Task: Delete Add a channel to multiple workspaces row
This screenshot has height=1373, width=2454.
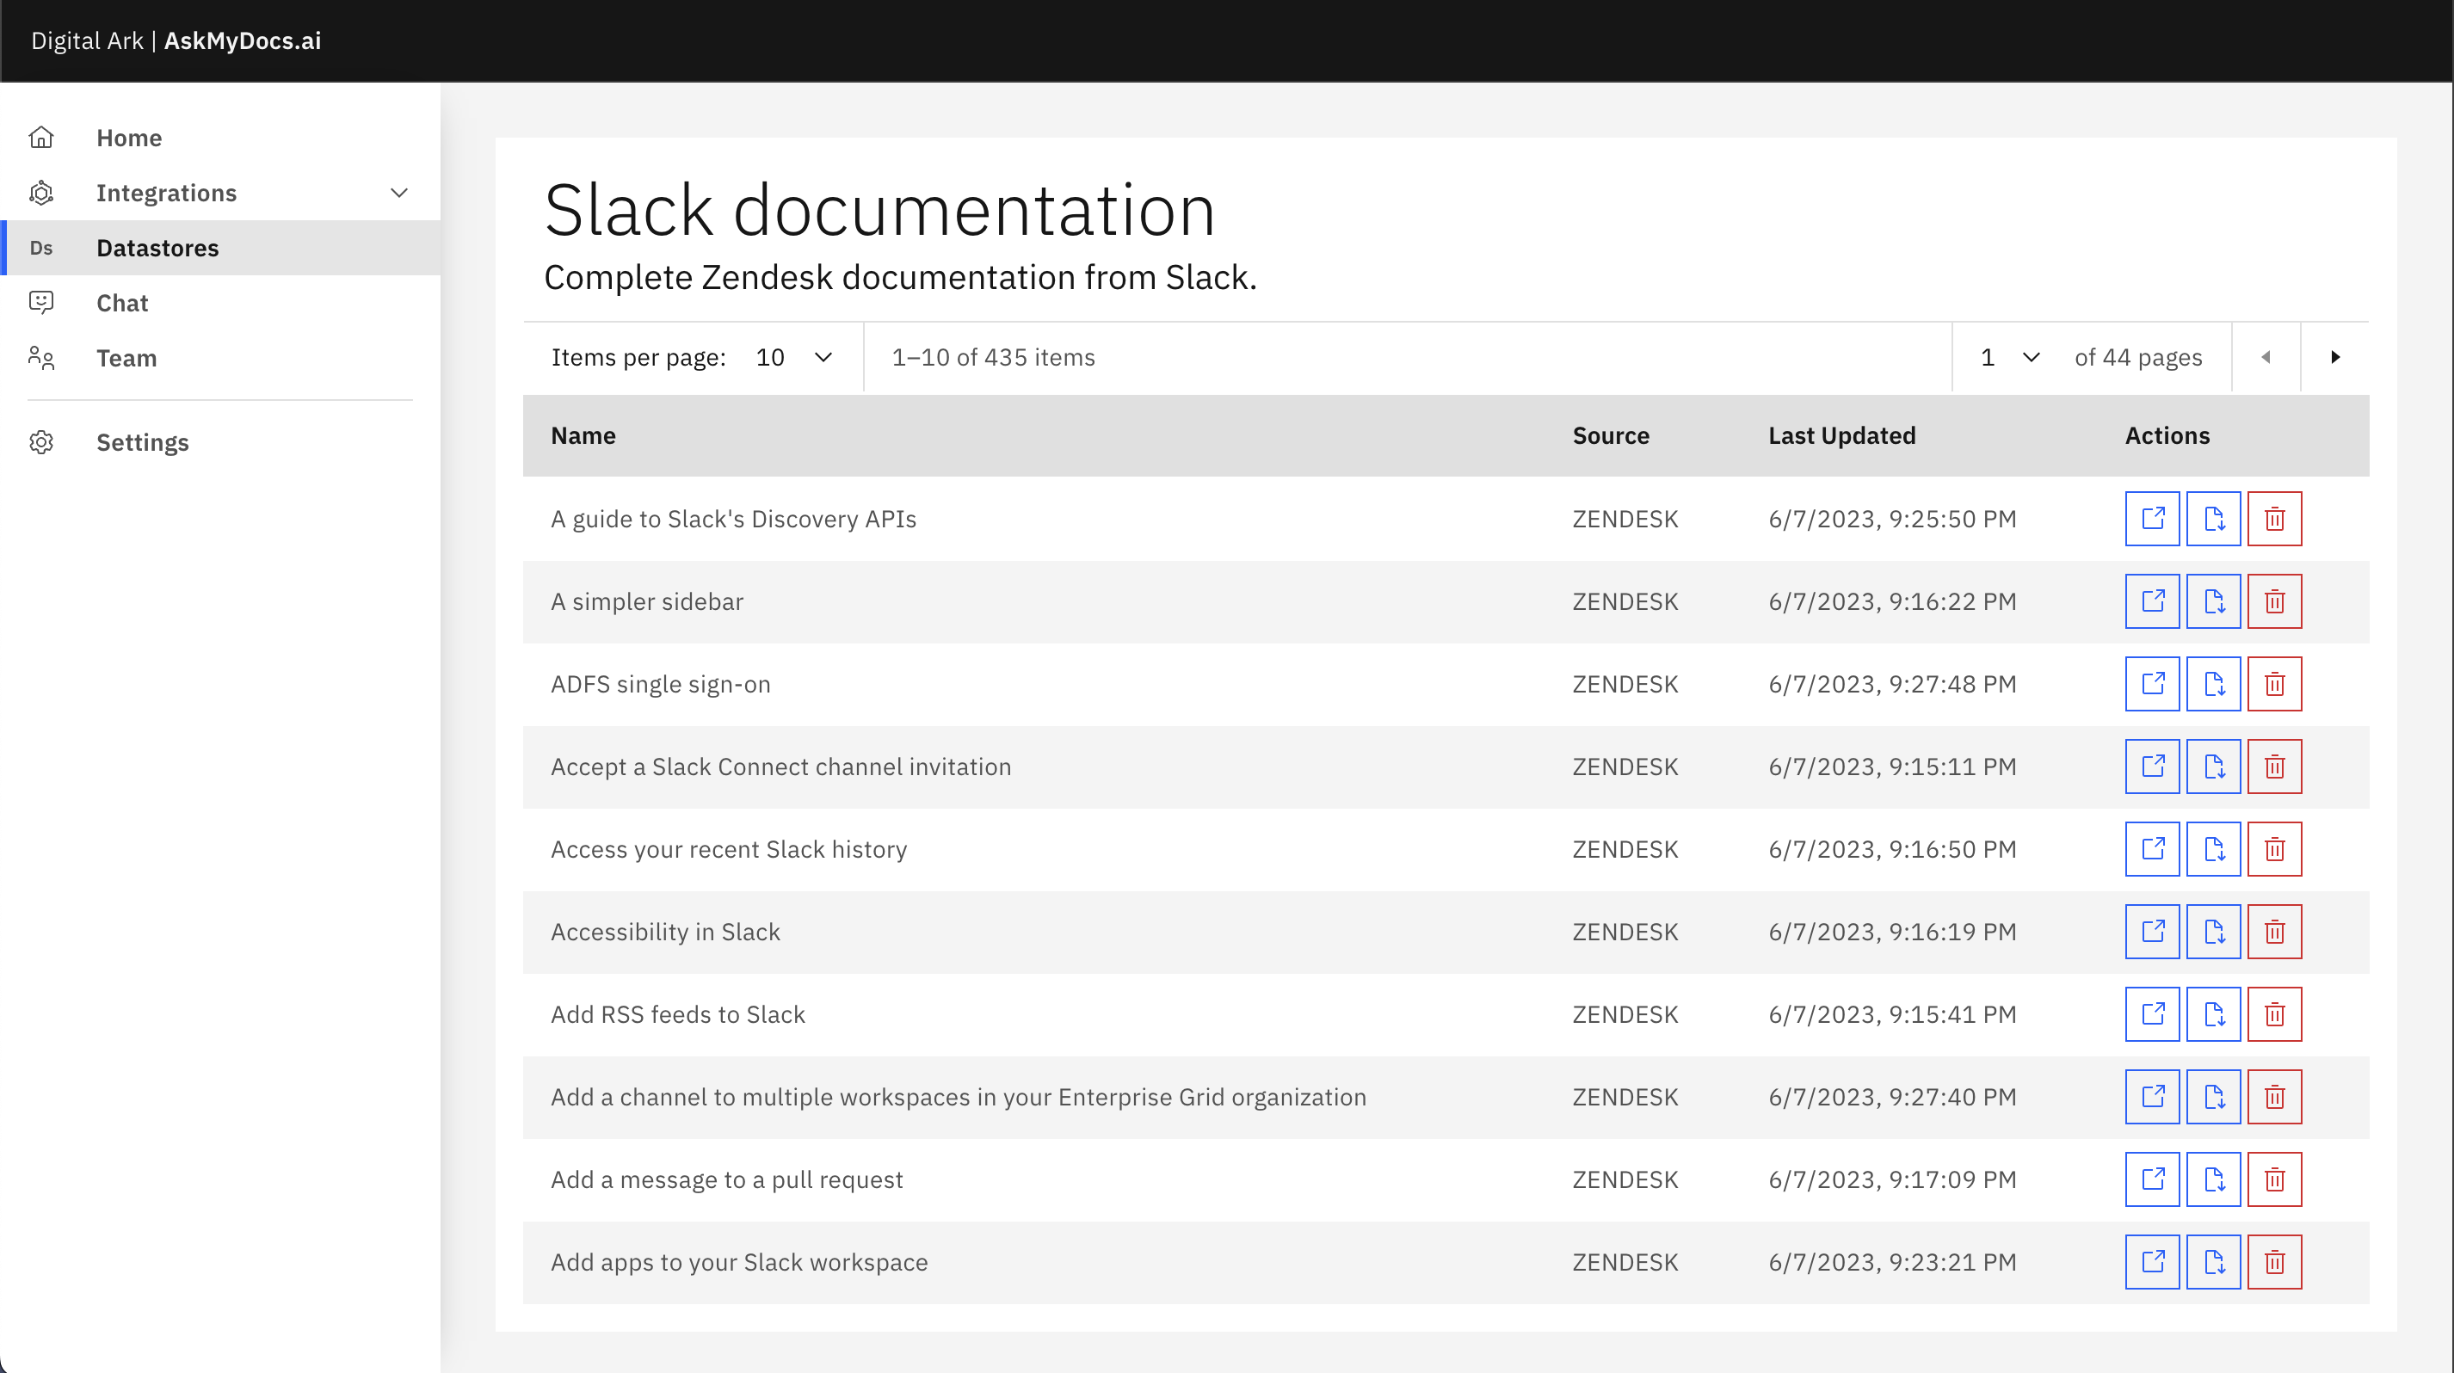Action: click(2274, 1097)
